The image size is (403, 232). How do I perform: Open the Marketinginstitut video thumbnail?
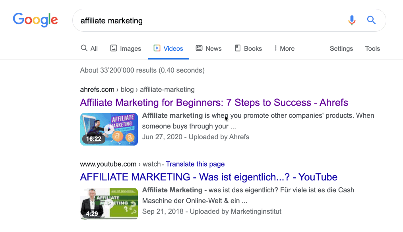coord(109,203)
